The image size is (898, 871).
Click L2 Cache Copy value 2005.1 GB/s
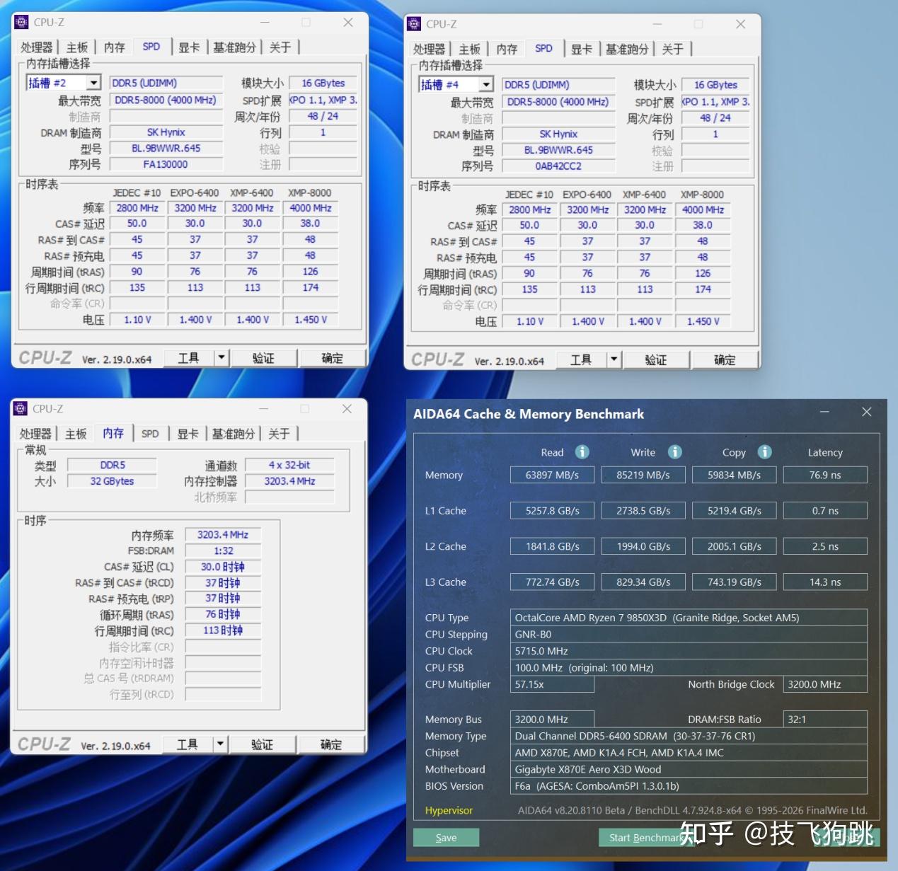click(734, 546)
